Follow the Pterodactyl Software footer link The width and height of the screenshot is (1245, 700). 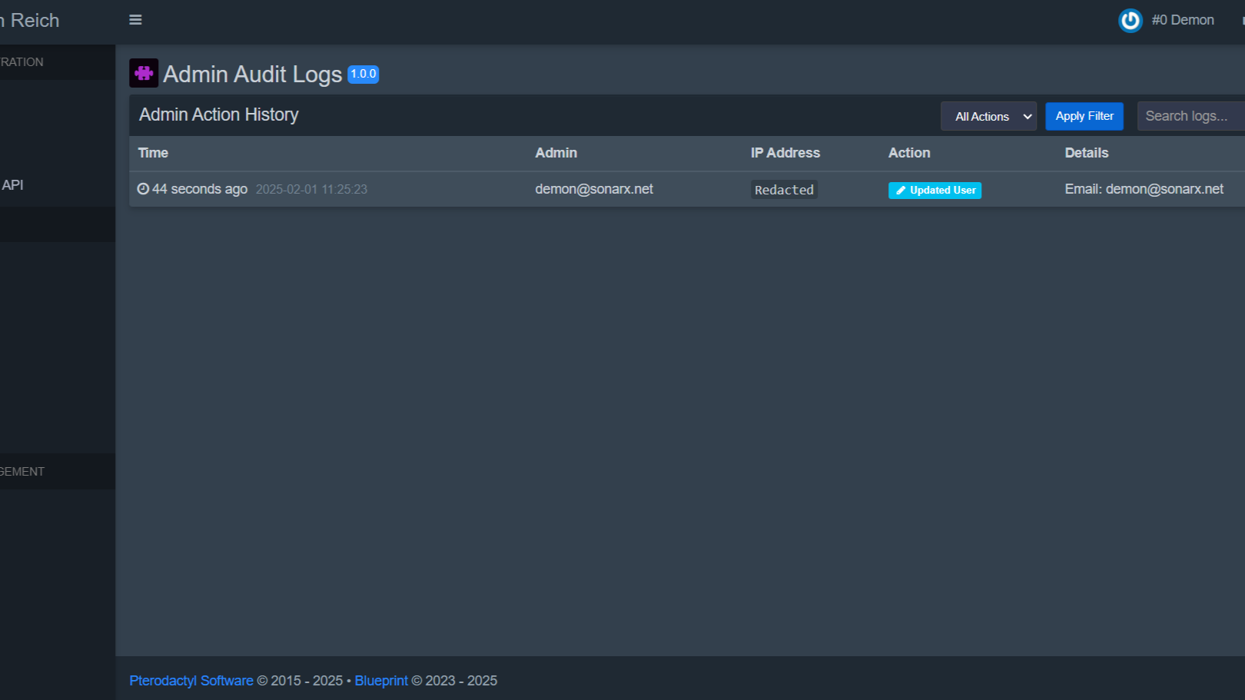click(x=191, y=681)
